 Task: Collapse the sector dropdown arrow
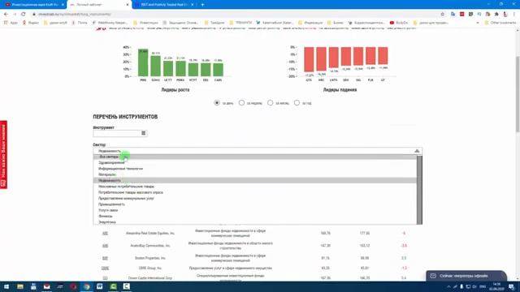(417, 151)
